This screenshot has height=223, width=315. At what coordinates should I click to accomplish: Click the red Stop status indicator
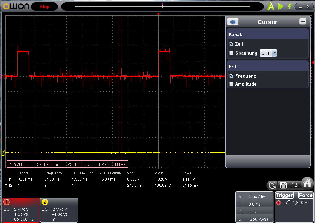coord(44,7)
